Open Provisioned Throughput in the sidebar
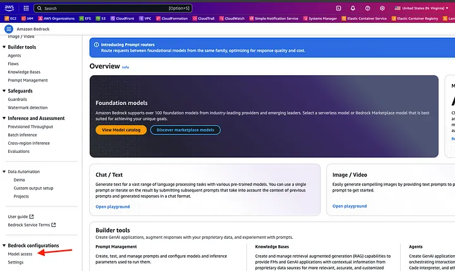Screen dimensions: 455x271 point(30,126)
